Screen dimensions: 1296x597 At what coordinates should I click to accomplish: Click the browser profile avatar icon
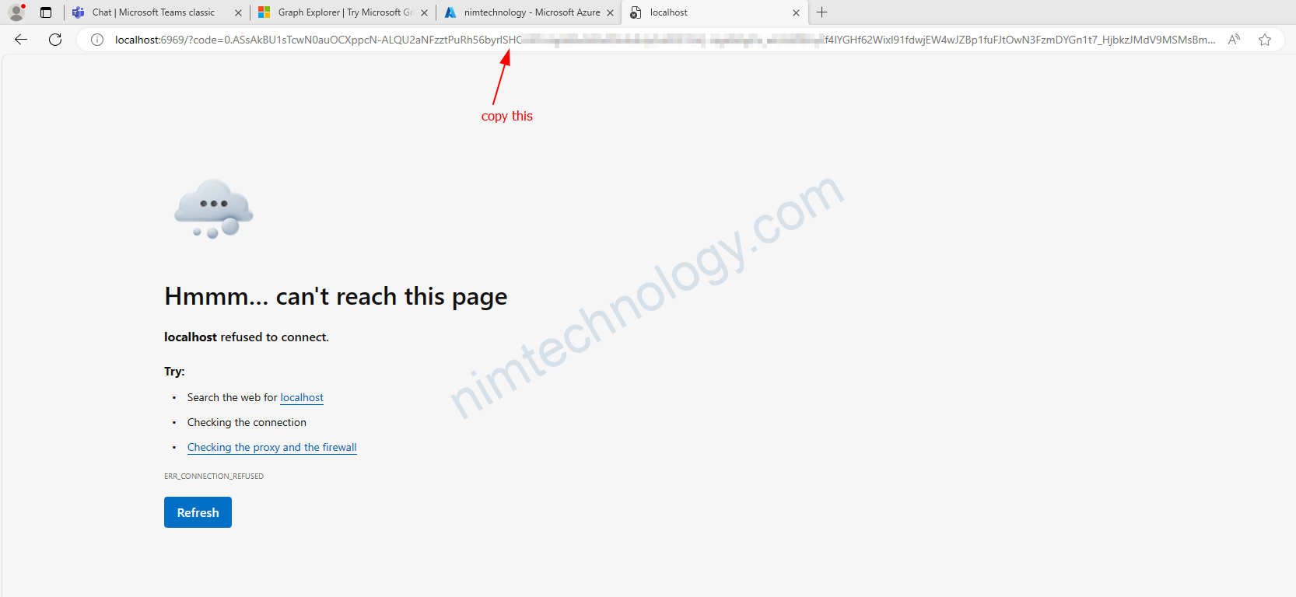coord(16,12)
